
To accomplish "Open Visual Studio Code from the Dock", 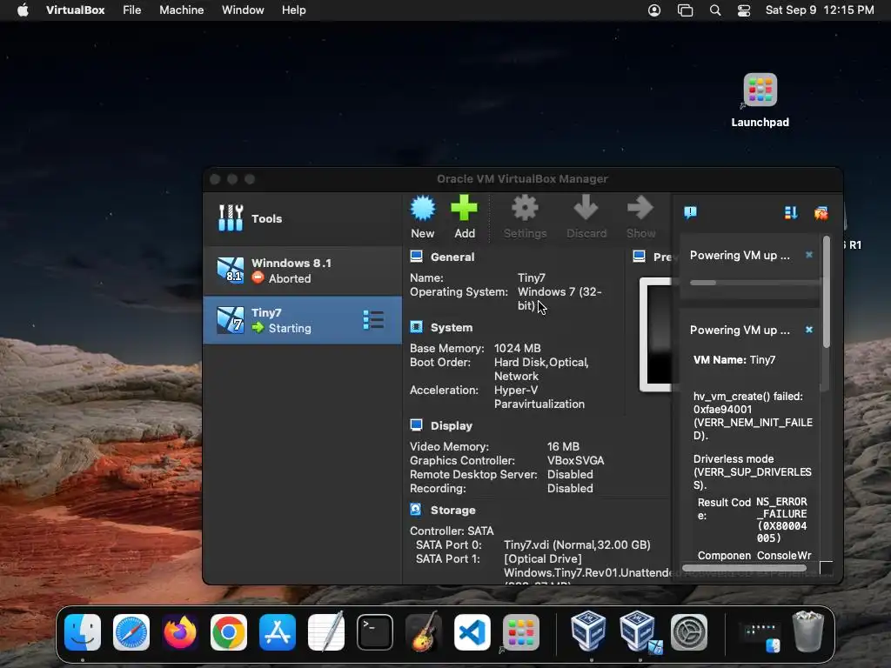I will coord(472,631).
